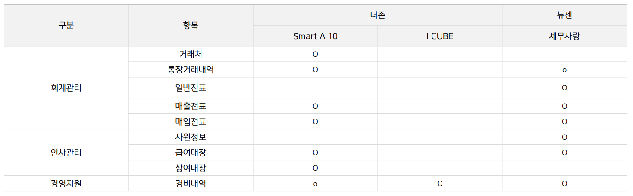This screenshot has height=196, width=633.
Task: Select the 일반전표 row label
Action: pyautogui.click(x=191, y=88)
